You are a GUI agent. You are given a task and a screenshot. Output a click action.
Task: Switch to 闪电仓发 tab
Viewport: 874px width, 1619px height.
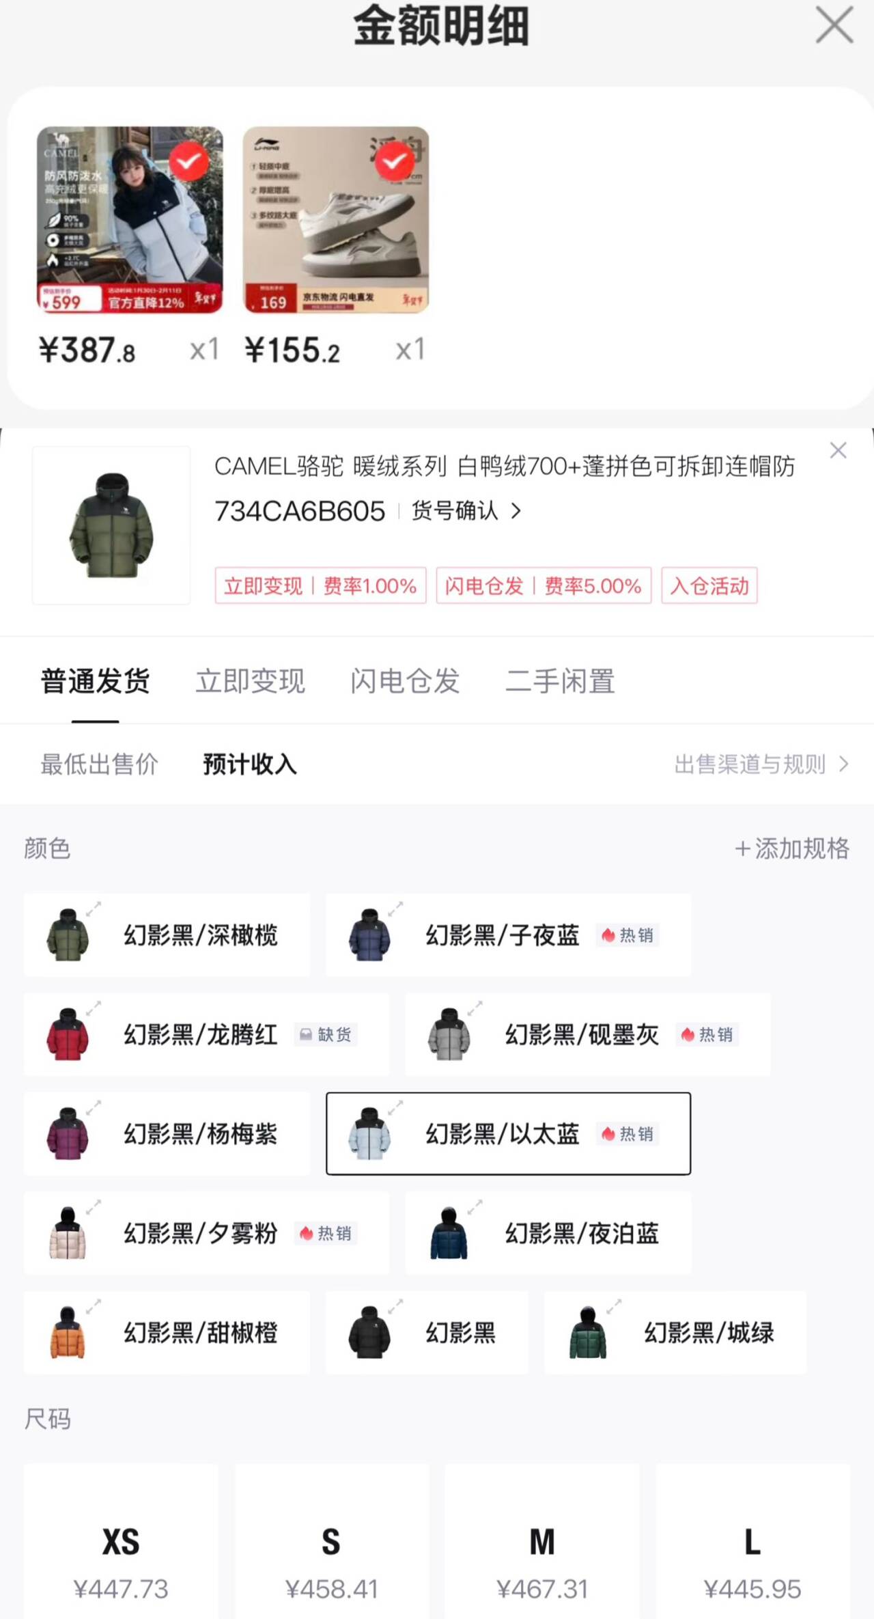[x=405, y=681]
